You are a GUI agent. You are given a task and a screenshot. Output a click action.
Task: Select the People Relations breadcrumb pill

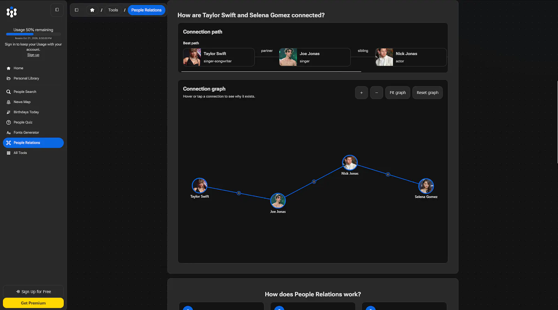146,10
